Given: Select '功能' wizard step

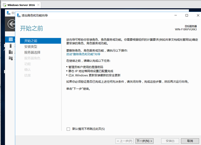Looking at the screenshot, I should click(x=28, y=64).
